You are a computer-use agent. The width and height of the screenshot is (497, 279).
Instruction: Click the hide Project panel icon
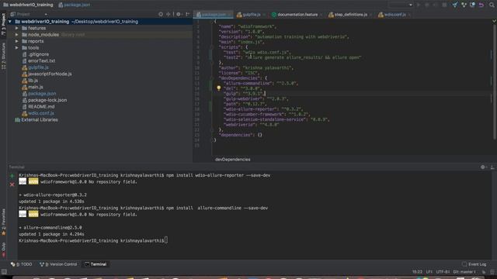pyautogui.click(x=188, y=14)
